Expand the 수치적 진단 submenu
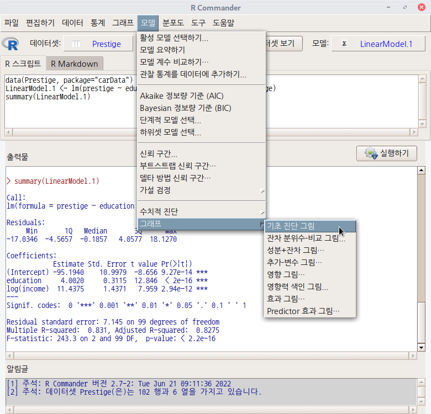The image size is (431, 414). pyautogui.click(x=202, y=211)
